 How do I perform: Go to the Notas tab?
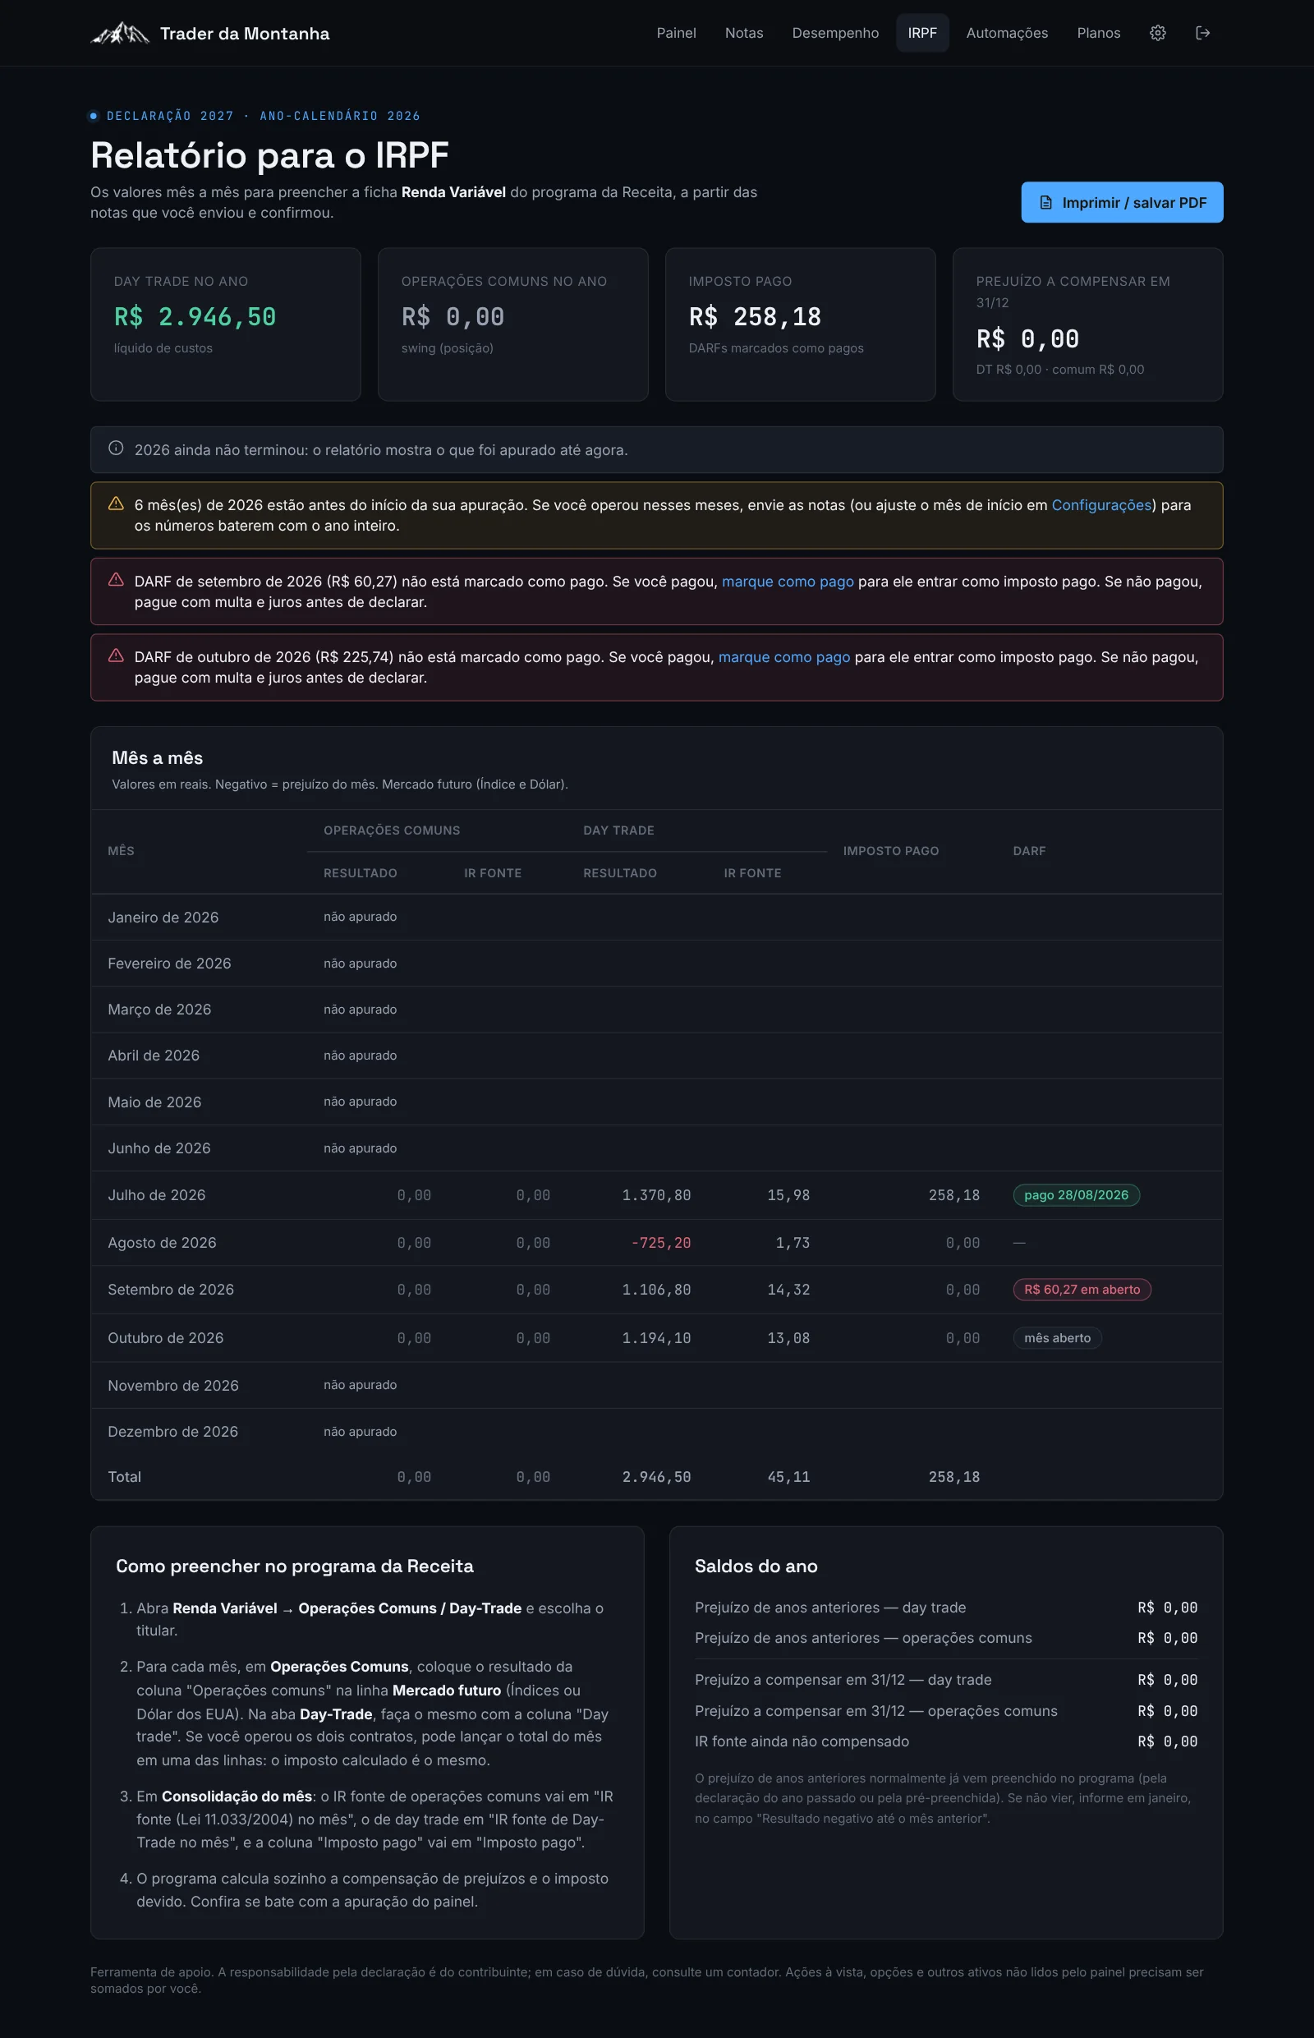tap(744, 34)
